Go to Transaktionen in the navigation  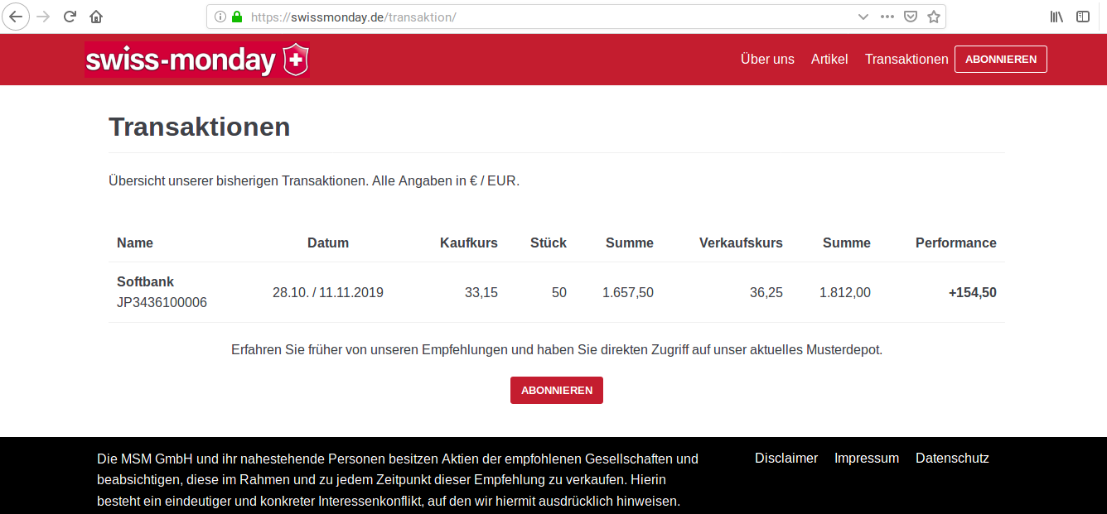point(906,60)
